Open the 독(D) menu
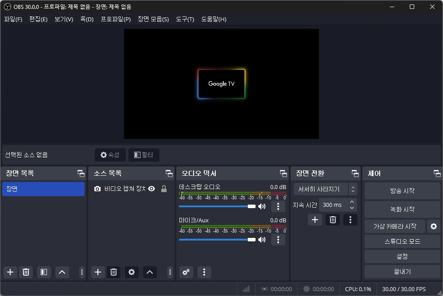 click(87, 19)
